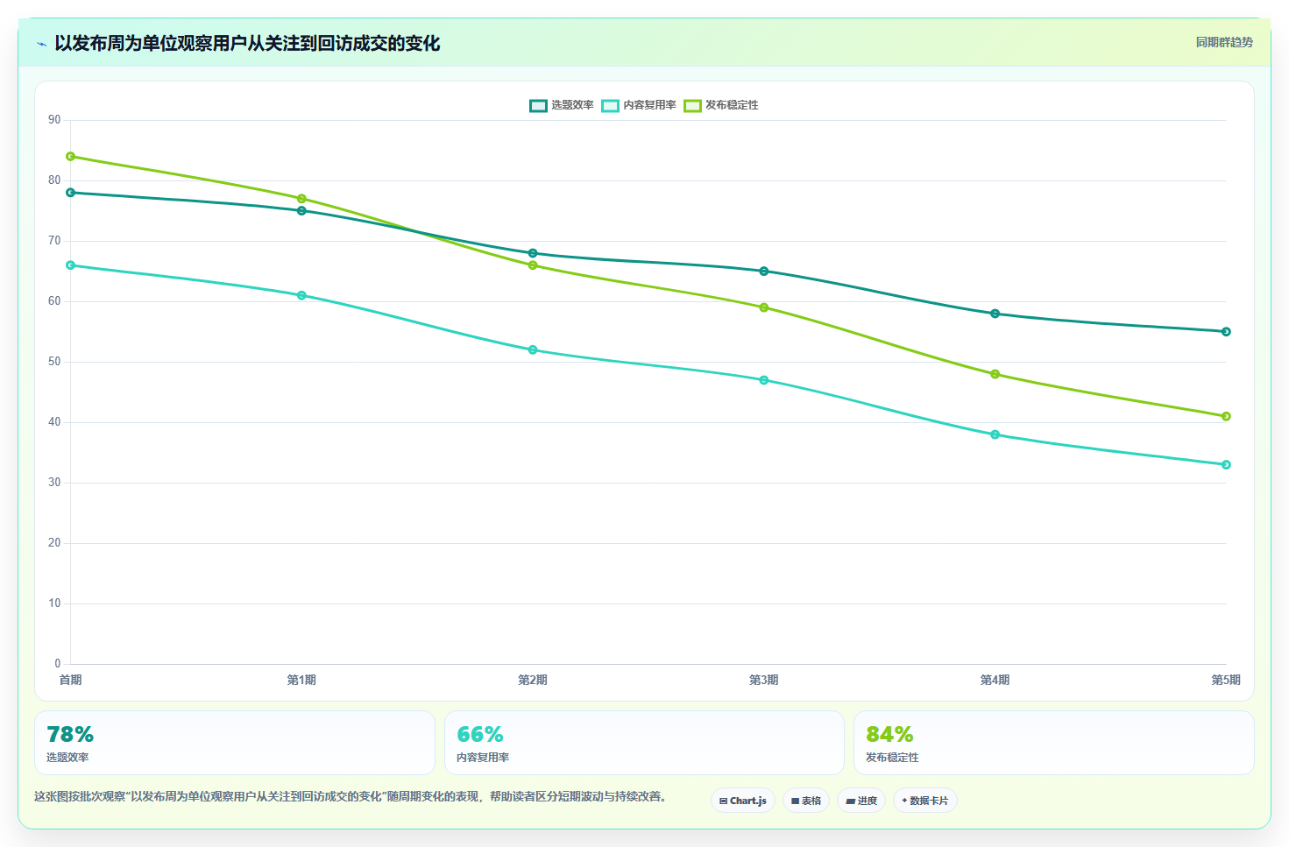This screenshot has width=1289, height=847.
Task: Toggle the 选题效率 legend series
Action: click(562, 105)
